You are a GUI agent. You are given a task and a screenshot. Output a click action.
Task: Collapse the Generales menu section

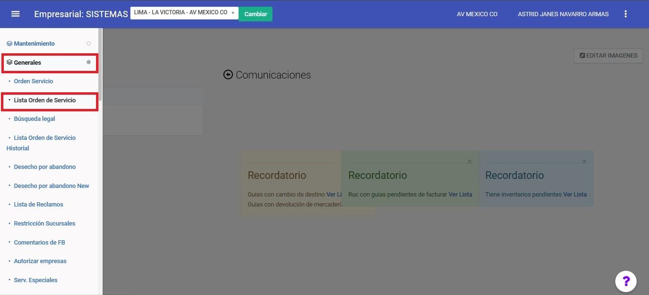click(x=28, y=62)
